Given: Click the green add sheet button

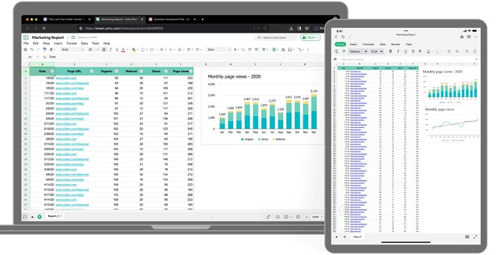Looking at the screenshot, I should [40, 217].
